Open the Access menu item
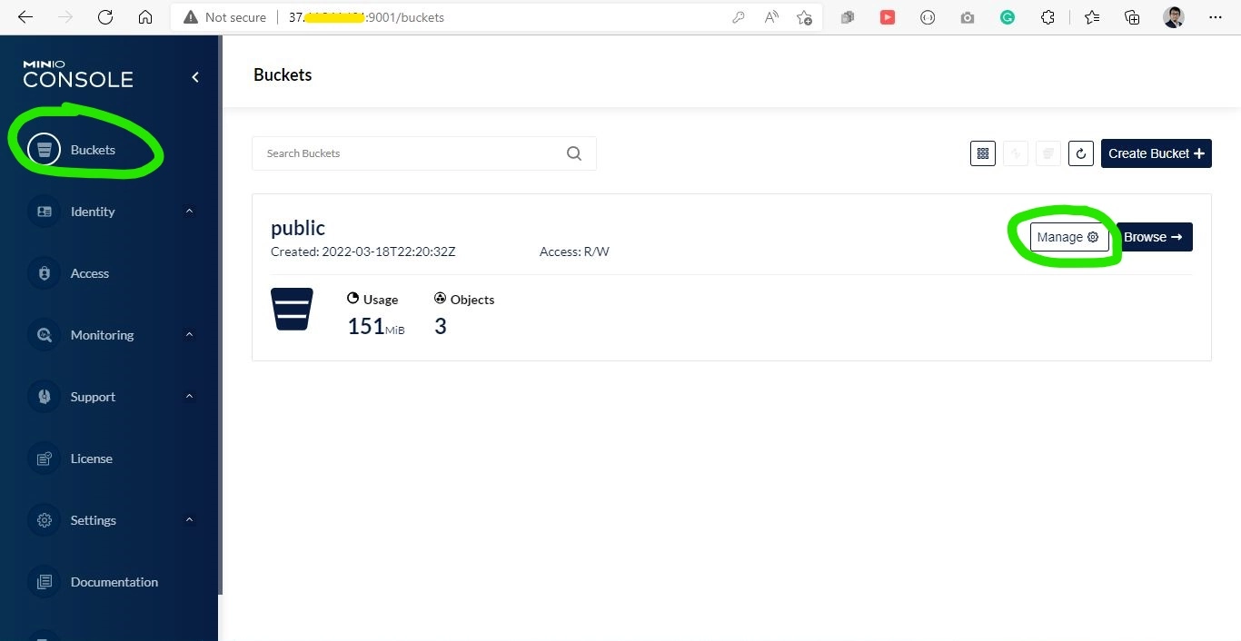1241x641 pixels. 90,273
